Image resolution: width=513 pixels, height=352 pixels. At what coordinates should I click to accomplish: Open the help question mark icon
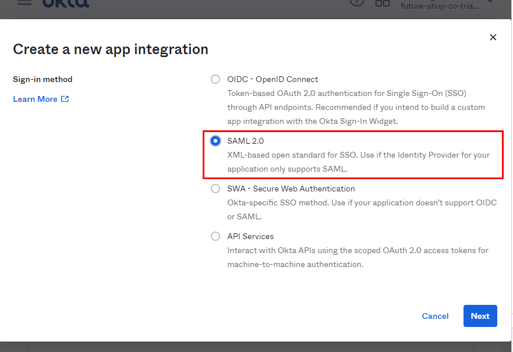356,2
